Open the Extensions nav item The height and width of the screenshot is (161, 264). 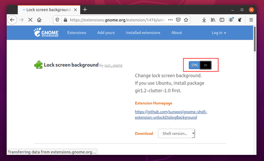(x=77, y=33)
